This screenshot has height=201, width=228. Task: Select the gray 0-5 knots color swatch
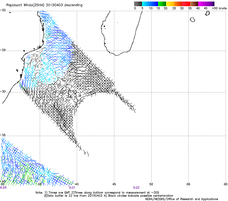click(x=138, y=4)
